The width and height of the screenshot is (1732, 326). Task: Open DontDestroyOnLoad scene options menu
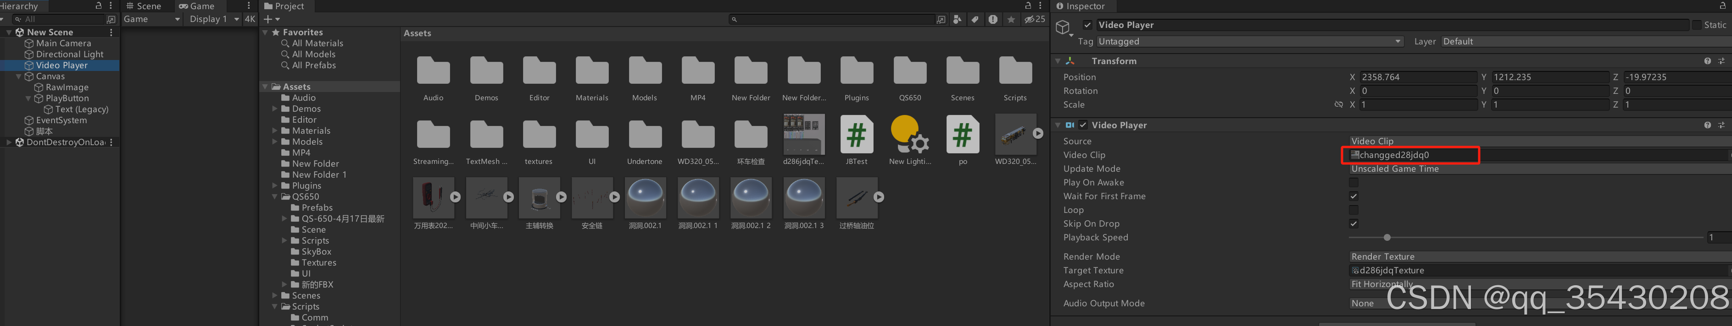click(111, 142)
